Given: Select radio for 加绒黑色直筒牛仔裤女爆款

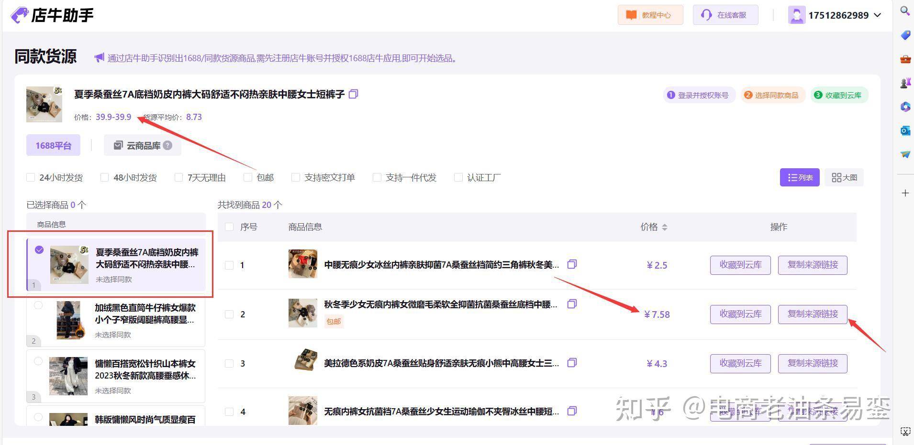Looking at the screenshot, I should pyautogui.click(x=38, y=305).
